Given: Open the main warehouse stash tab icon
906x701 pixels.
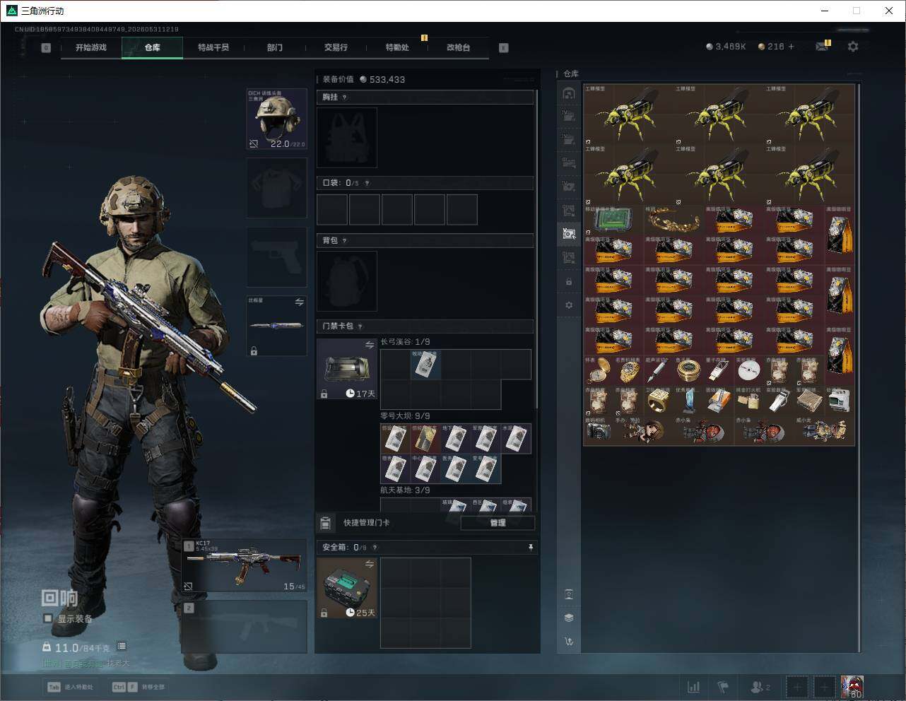Looking at the screenshot, I should click(x=569, y=93).
